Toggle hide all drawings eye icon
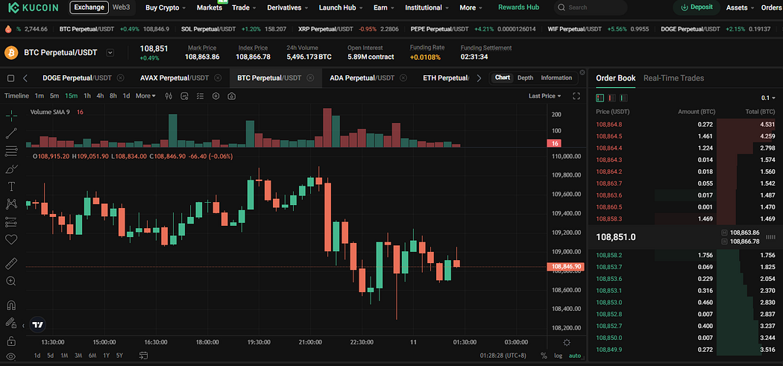 coord(11,356)
